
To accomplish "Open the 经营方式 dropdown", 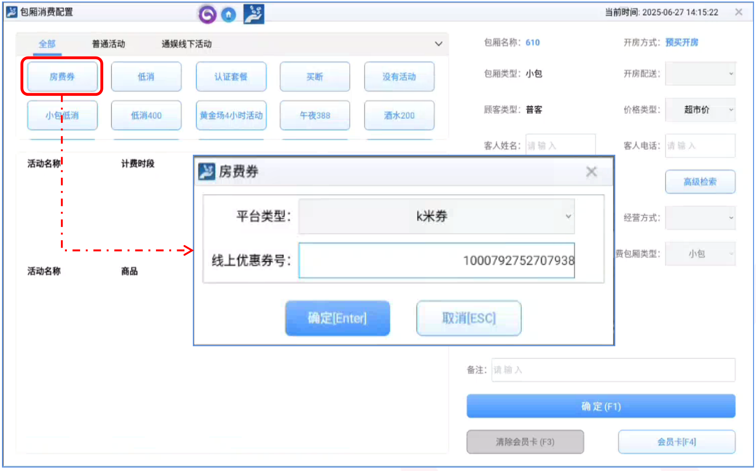I will [x=700, y=218].
